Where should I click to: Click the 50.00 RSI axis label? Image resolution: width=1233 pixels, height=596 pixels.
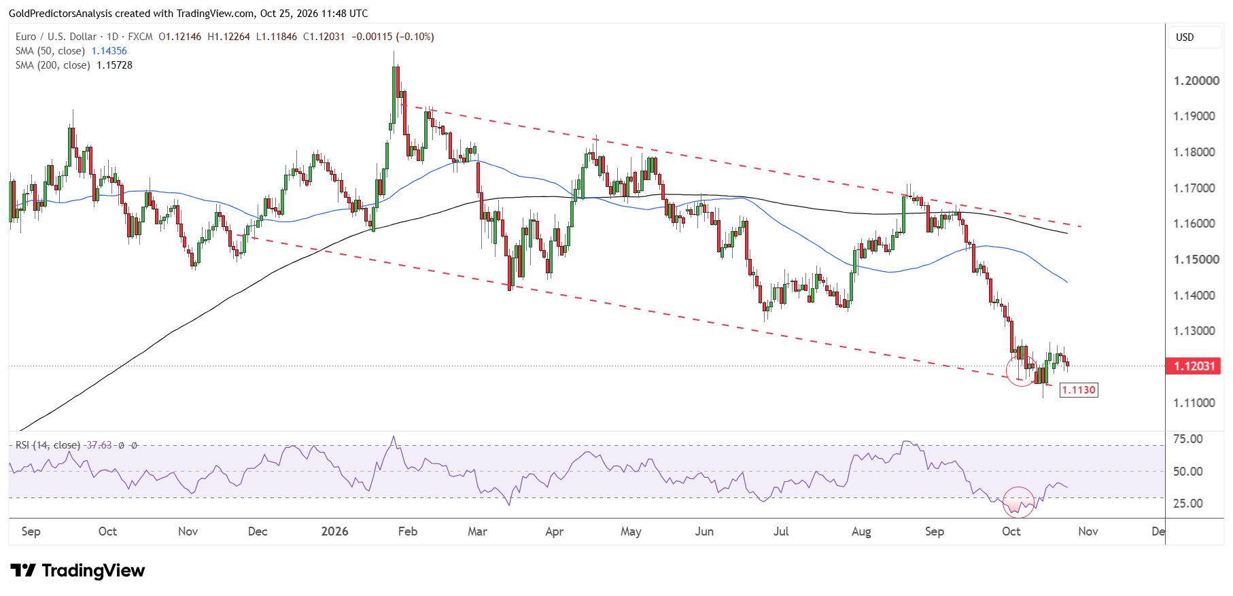click(x=1188, y=472)
